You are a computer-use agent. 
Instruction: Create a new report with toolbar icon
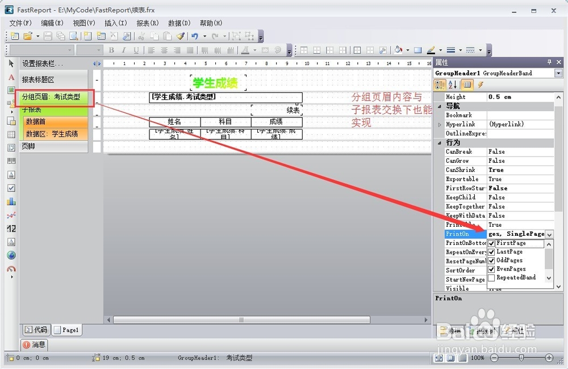tap(15, 36)
